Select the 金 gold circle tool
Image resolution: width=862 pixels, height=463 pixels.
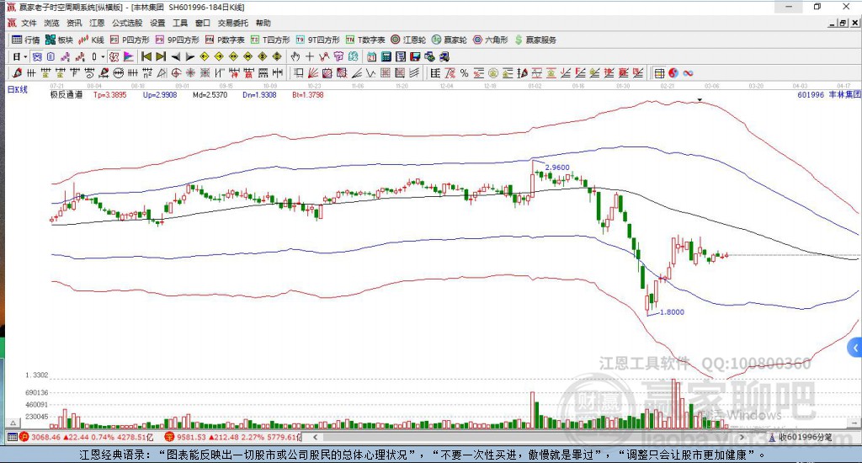(493, 73)
